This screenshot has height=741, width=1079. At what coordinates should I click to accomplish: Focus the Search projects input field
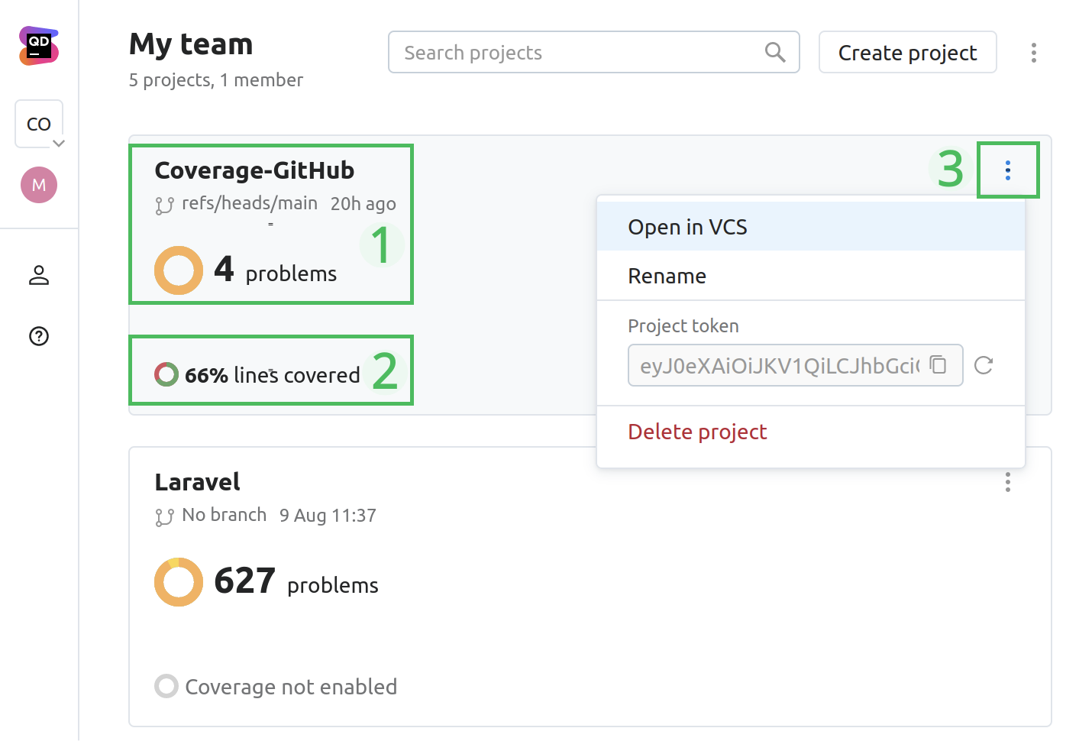[580, 53]
